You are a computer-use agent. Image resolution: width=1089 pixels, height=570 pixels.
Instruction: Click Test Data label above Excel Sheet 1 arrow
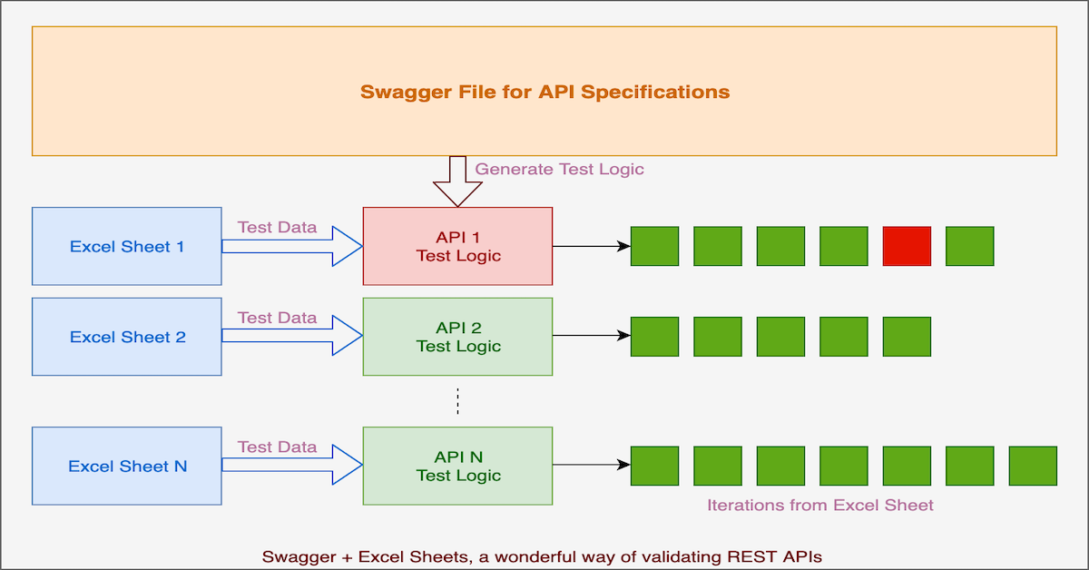click(277, 227)
